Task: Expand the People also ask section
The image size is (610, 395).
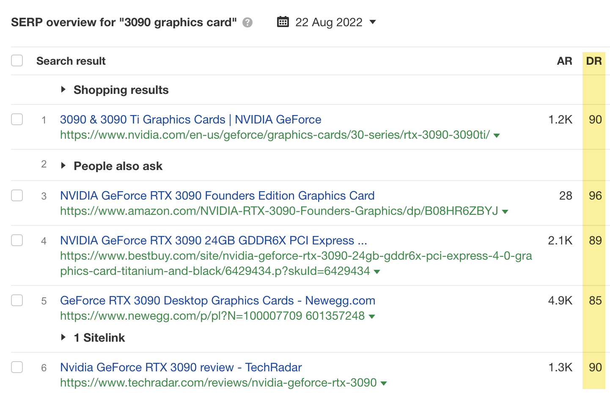Action: [64, 166]
